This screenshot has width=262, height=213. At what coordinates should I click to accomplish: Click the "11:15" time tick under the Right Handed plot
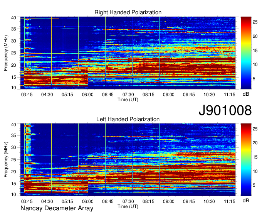click(229, 95)
